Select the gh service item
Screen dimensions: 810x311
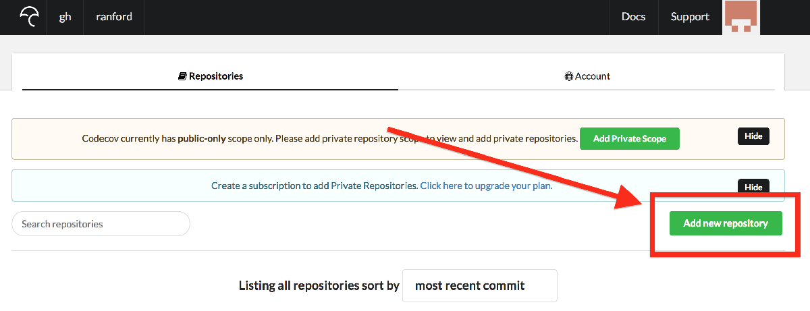point(65,17)
